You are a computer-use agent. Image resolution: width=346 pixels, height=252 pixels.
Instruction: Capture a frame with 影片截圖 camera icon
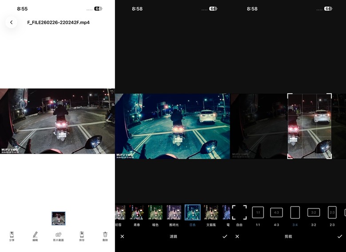tap(58, 234)
